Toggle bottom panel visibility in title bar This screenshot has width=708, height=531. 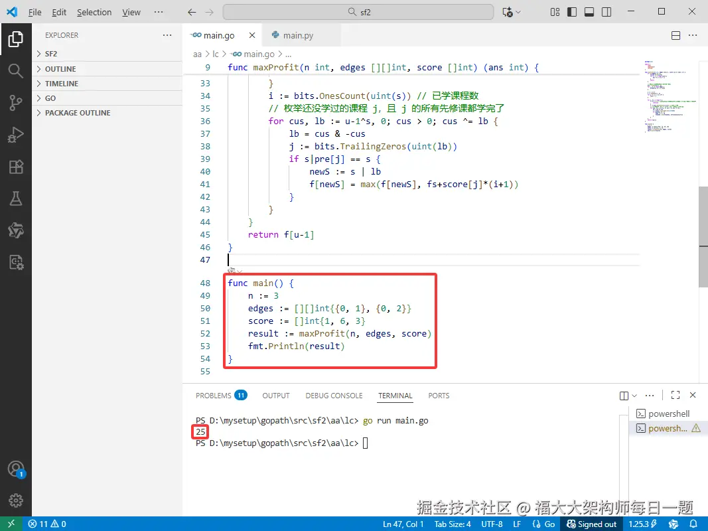coord(589,12)
